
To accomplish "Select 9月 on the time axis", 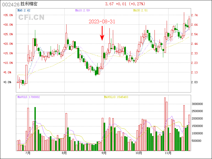I will coord(104,153).
